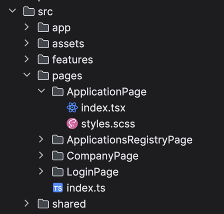The width and height of the screenshot is (224, 214).
Task: Click the features folder icon
Action: pyautogui.click(x=43, y=60)
